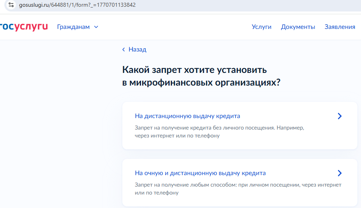361x208 pixels.
Task: Open the Услуги menu item
Action: [x=261, y=27]
